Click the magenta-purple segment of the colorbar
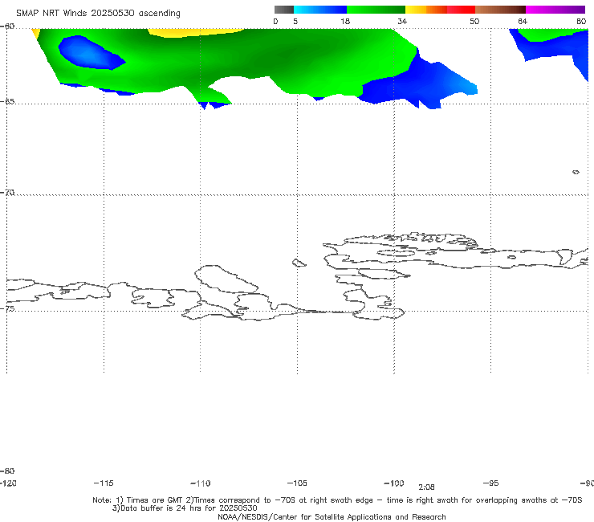 tap(555, 10)
